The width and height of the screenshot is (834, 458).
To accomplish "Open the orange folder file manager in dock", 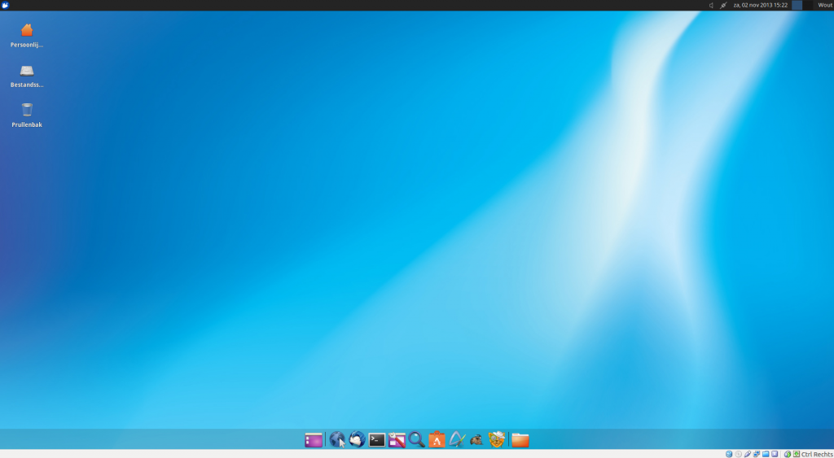I will tap(520, 440).
